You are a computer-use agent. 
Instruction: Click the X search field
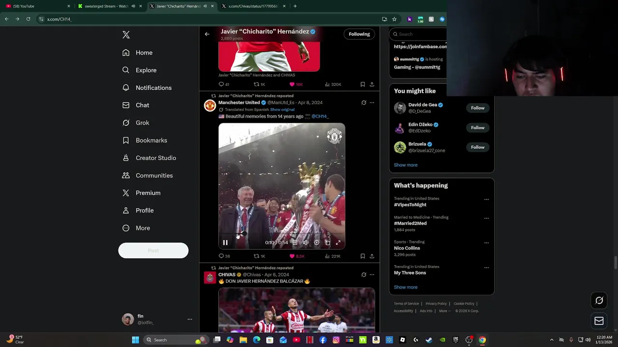click(x=420, y=34)
